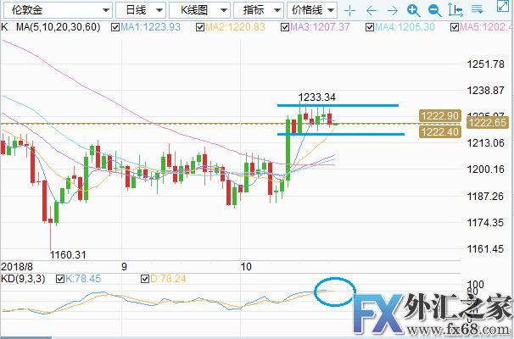This screenshot has width=514, height=339.
Task: Click the 1222.90 price label on axis
Action: (440, 115)
